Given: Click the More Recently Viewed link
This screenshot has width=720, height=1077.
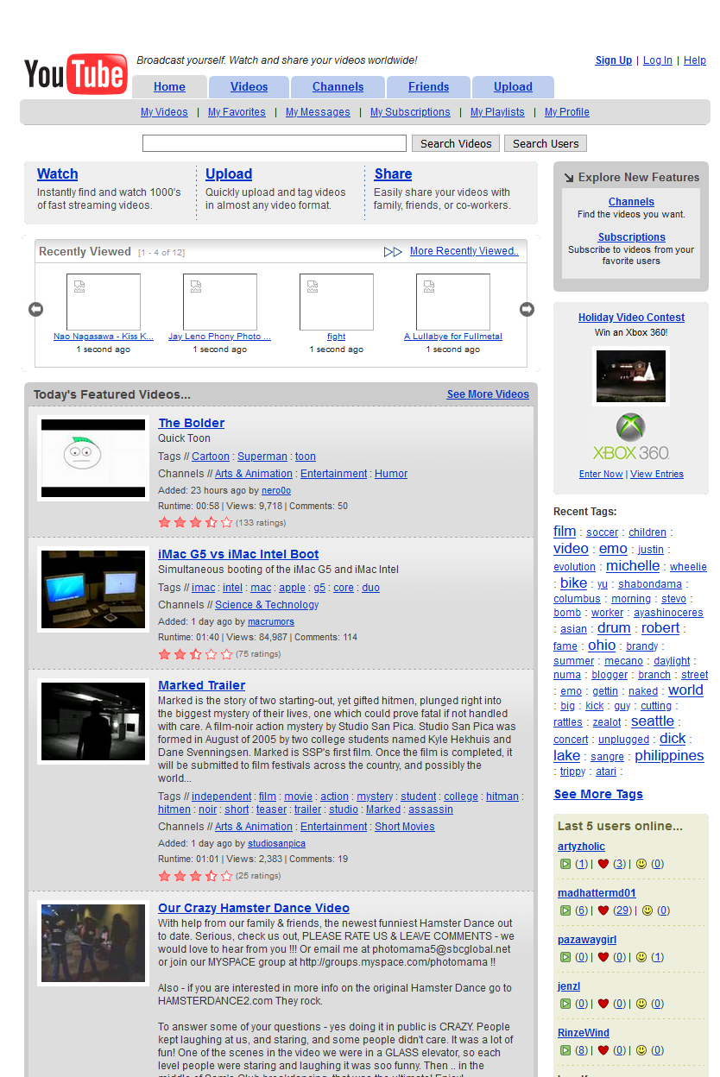Looking at the screenshot, I should 464,251.
